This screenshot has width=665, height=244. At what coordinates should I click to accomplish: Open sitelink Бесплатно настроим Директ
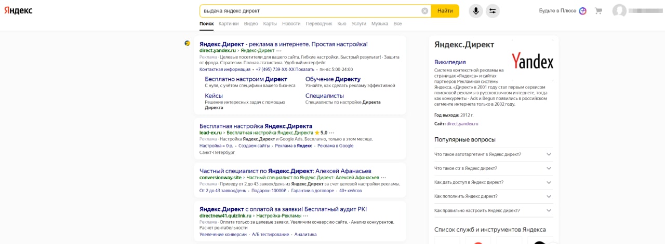pos(246,79)
